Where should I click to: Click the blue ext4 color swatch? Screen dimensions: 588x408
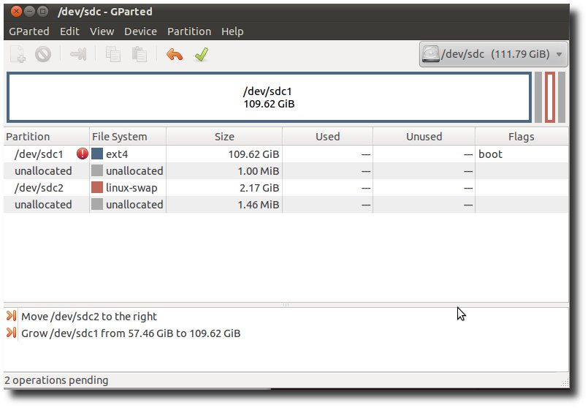tap(97, 154)
